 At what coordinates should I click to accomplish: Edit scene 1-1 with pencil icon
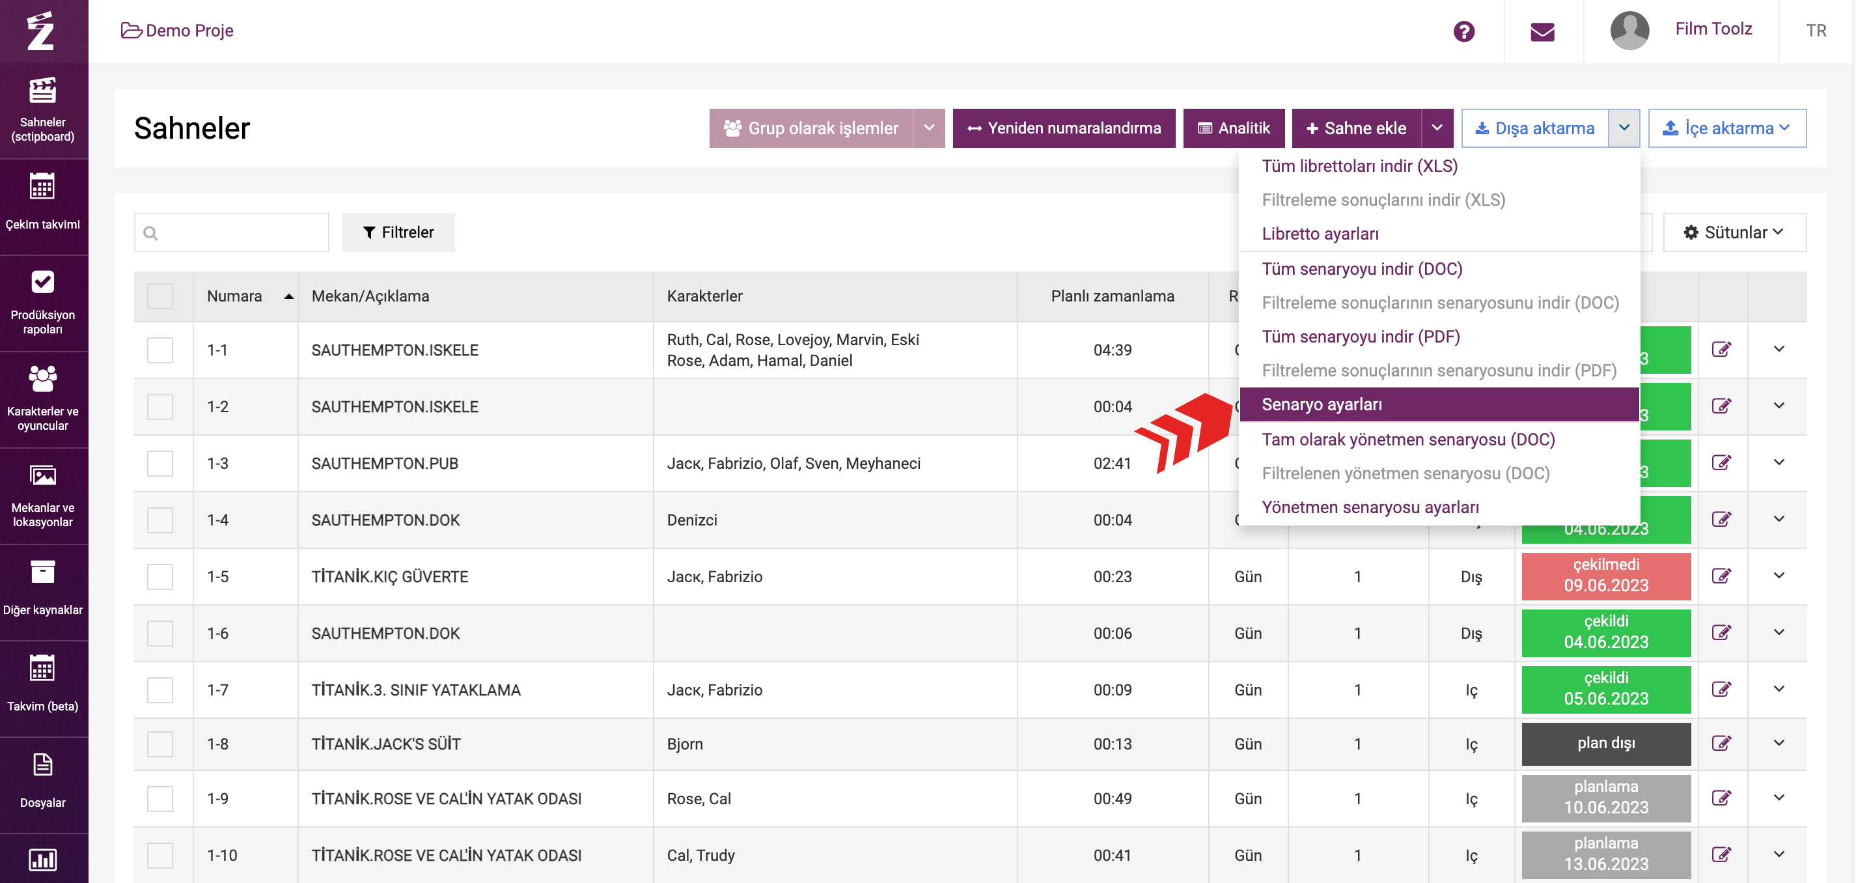pos(1721,350)
